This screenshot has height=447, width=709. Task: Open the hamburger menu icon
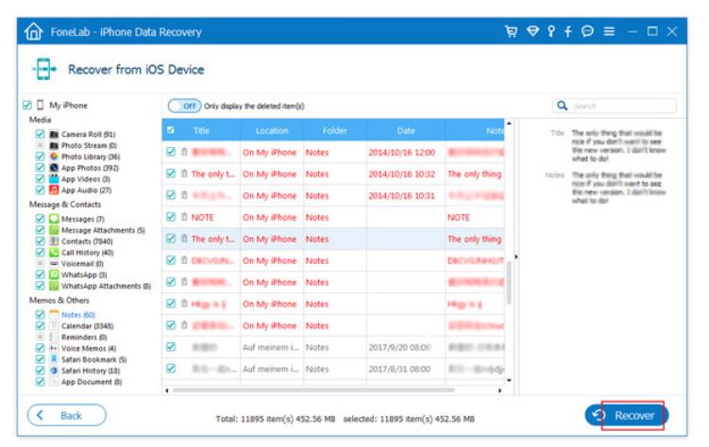609,31
